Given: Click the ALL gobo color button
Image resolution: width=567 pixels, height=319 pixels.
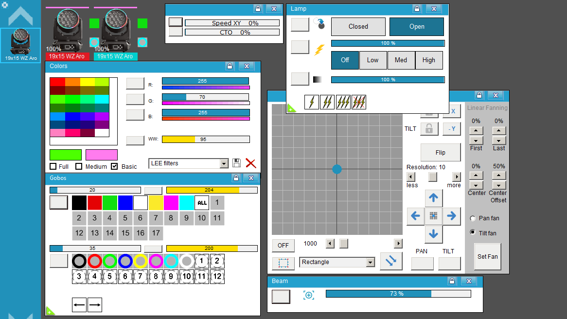Looking at the screenshot, I should point(202,203).
